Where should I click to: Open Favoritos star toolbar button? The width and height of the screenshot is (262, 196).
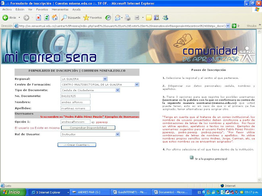[x=92, y=17]
